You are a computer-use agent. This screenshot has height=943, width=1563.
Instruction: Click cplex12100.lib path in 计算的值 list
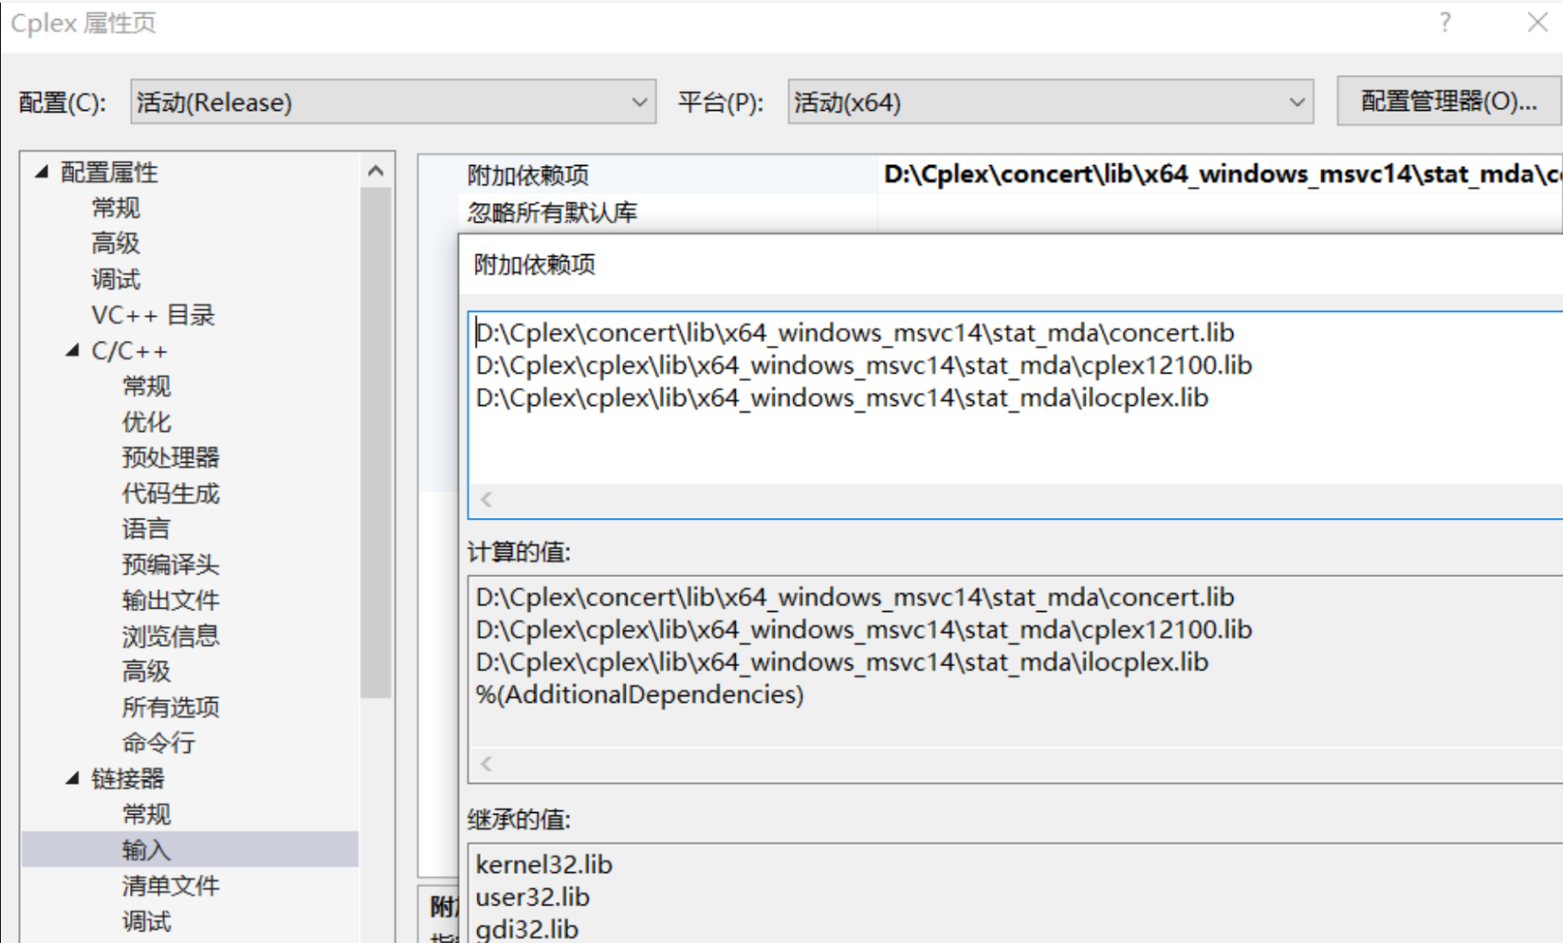click(x=864, y=630)
